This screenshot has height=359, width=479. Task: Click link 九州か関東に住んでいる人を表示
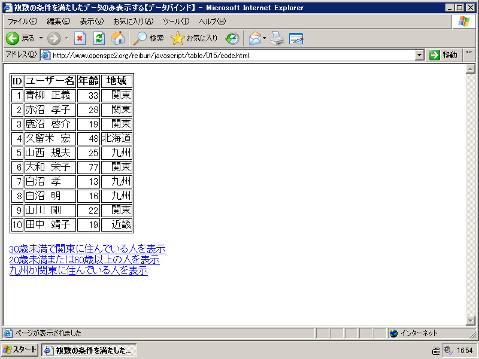point(78,270)
